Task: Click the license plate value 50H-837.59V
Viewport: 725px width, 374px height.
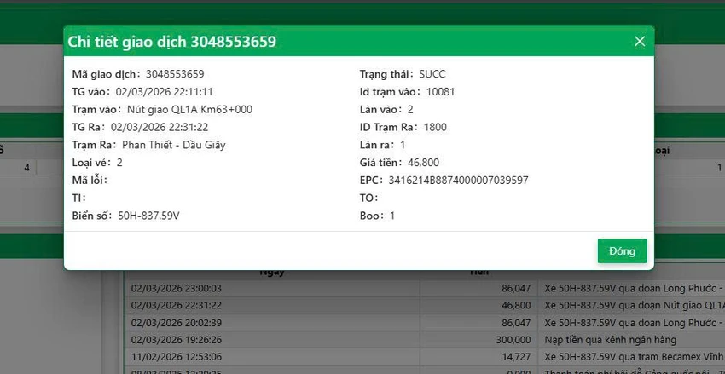Action: [x=148, y=216]
